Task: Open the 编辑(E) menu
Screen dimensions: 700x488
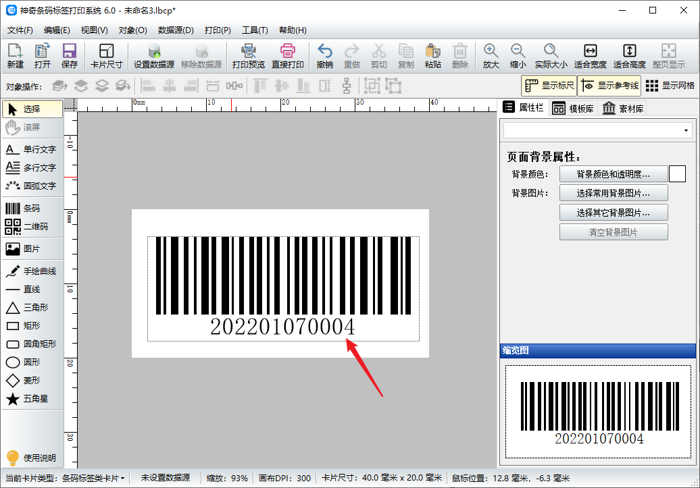Action: 57,30
